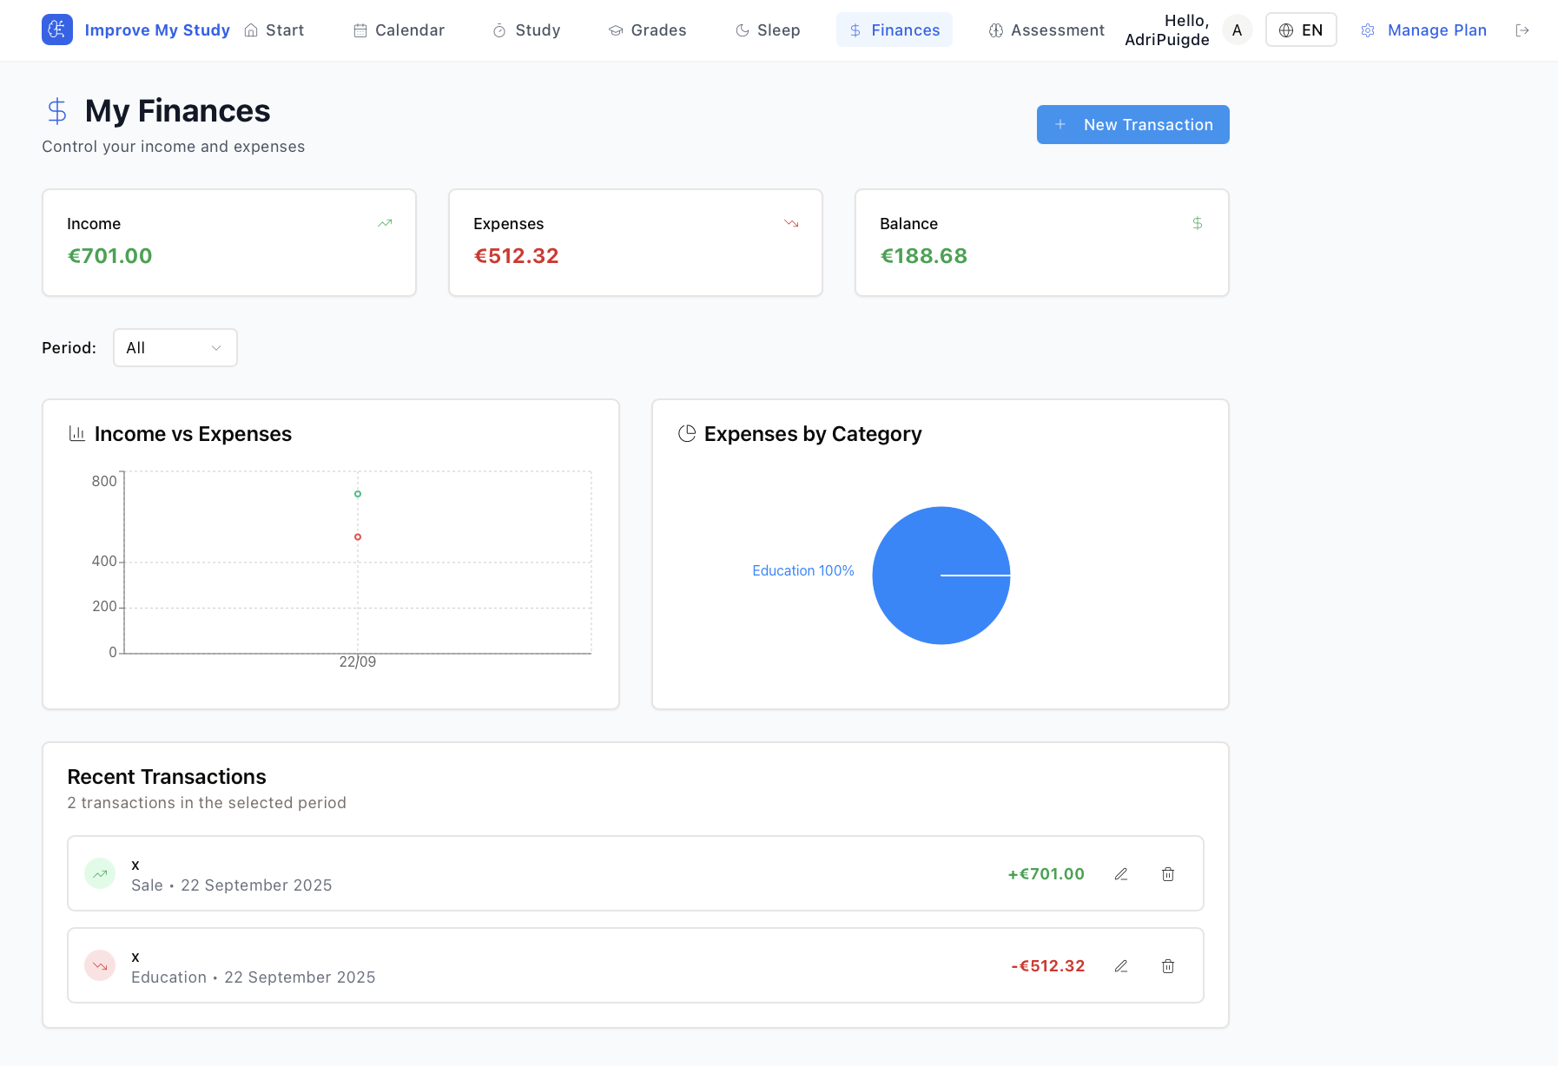This screenshot has height=1066, width=1558.
Task: Click the Education 100% pie label
Action: (x=803, y=570)
